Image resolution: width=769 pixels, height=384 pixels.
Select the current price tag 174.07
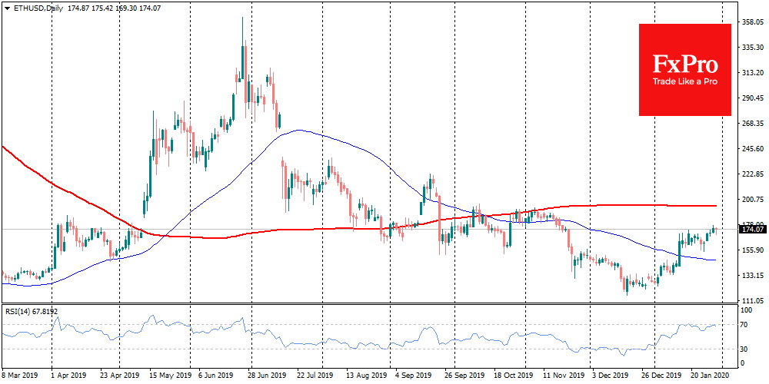coord(752,229)
